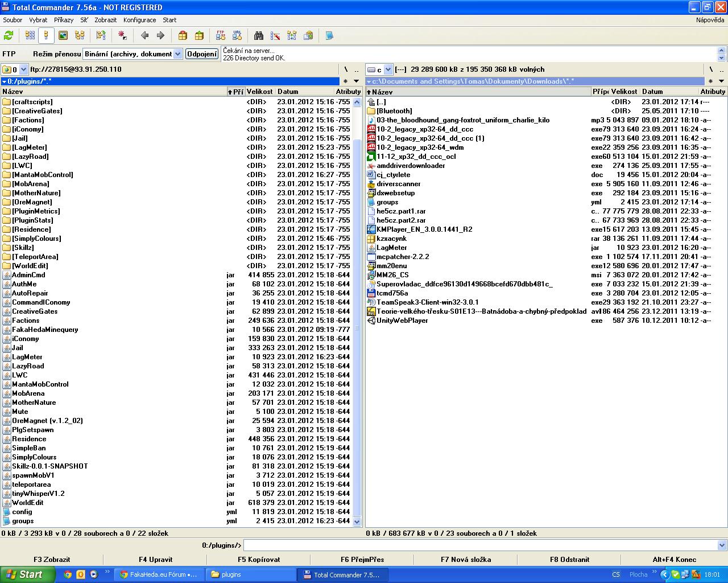Click the KMPlayer_EN installer icon
The height and width of the screenshot is (583, 728).
coord(371,229)
